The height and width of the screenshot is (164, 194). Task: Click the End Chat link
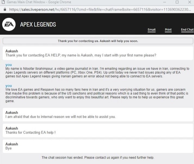[x=187, y=30]
